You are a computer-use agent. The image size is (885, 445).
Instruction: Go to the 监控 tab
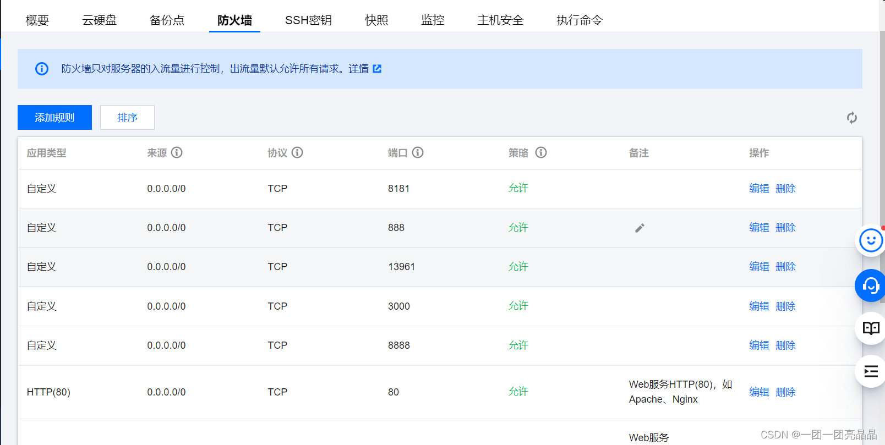[433, 20]
